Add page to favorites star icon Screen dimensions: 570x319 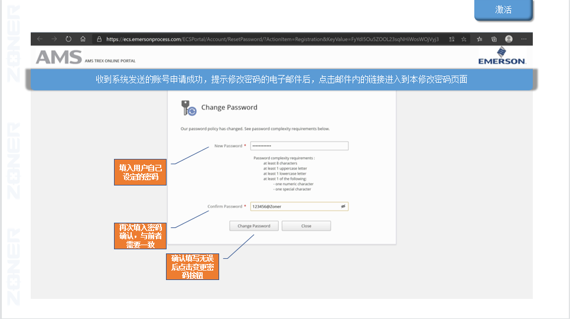click(464, 39)
